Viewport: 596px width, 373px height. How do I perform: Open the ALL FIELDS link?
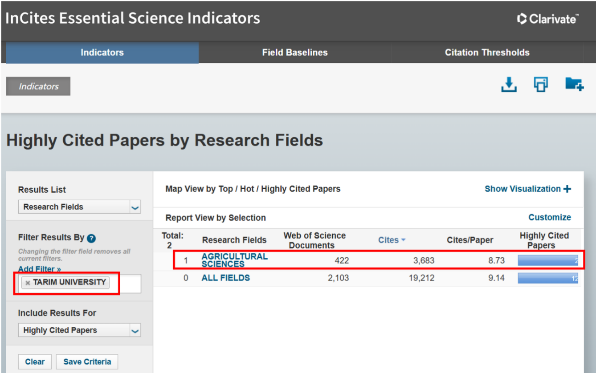(225, 278)
